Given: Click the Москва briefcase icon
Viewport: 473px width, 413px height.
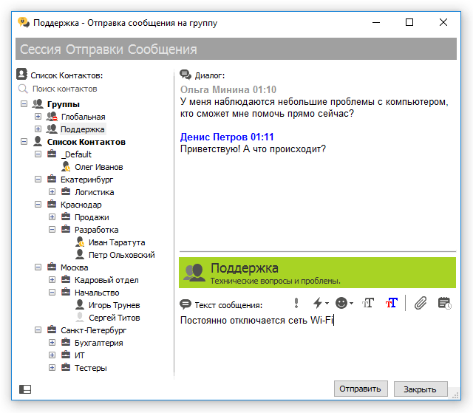Looking at the screenshot, I should coord(52,267).
